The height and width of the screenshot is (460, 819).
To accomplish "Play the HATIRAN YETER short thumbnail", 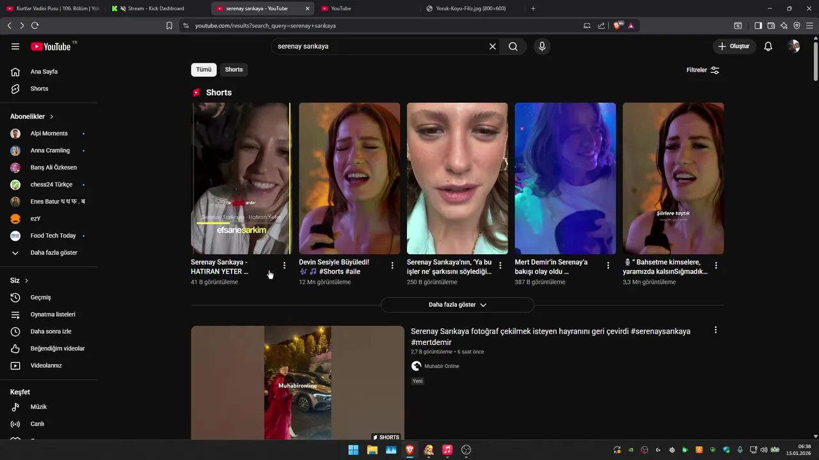I will (x=241, y=178).
